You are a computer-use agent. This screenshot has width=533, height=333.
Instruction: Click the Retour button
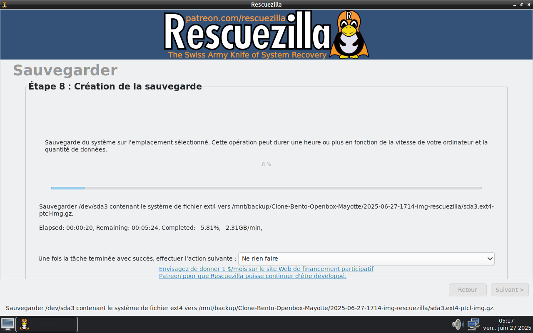(468, 290)
